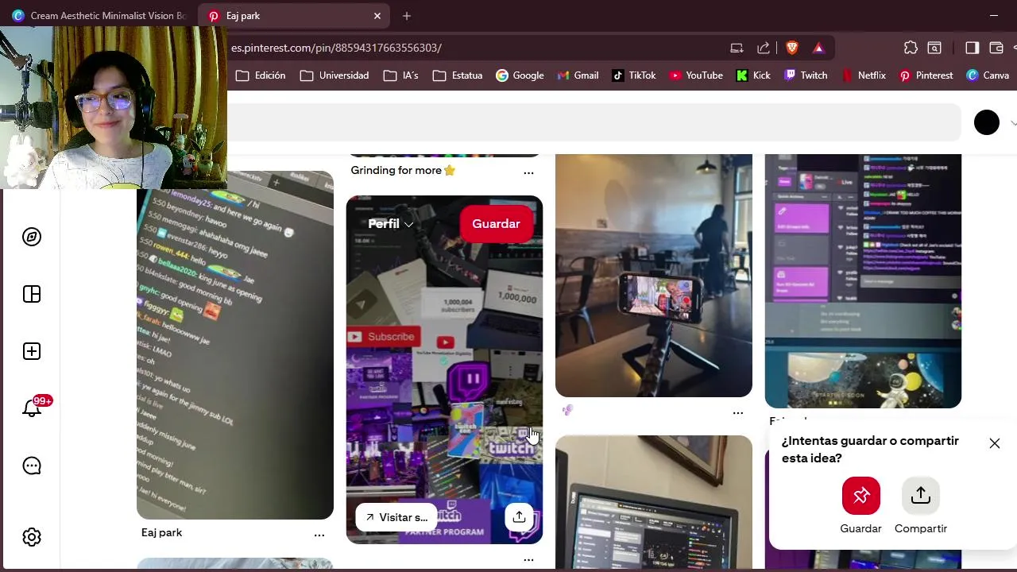Click the Visitar sitio button on pin
1017x572 pixels.
coord(396,517)
